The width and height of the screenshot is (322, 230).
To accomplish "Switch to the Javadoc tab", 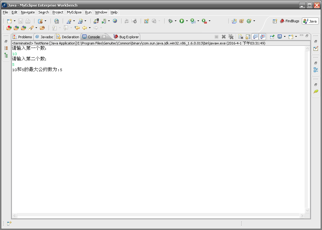I will [x=44, y=37].
